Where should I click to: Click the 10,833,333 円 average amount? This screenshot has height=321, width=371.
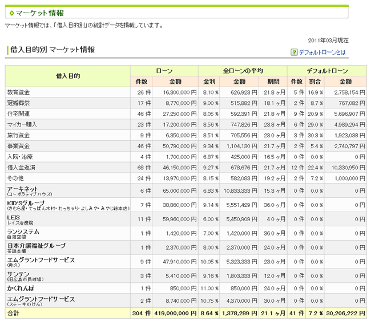pos(240,191)
